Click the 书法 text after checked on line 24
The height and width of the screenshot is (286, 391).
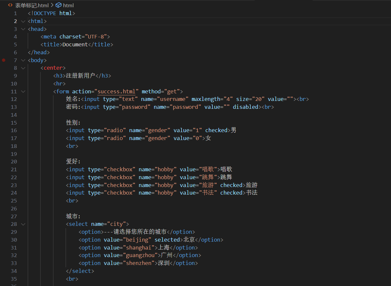pyautogui.click(x=252, y=193)
